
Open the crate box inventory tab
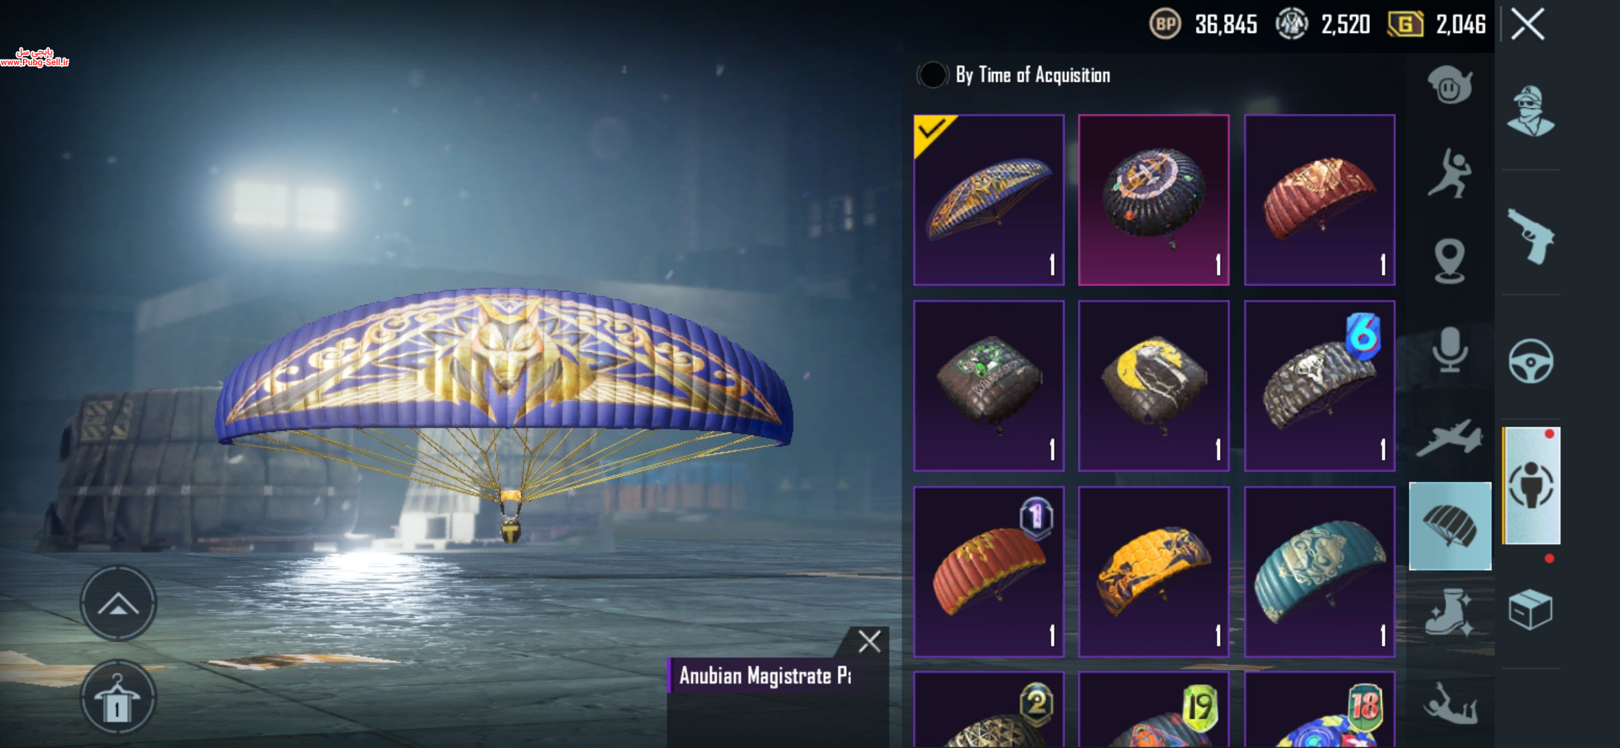1531,609
